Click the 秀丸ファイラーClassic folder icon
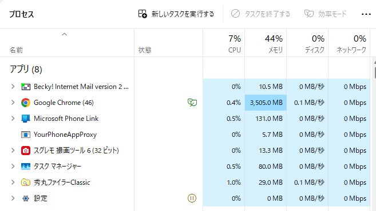Screen dimensions: 376x211 [x=26, y=182]
